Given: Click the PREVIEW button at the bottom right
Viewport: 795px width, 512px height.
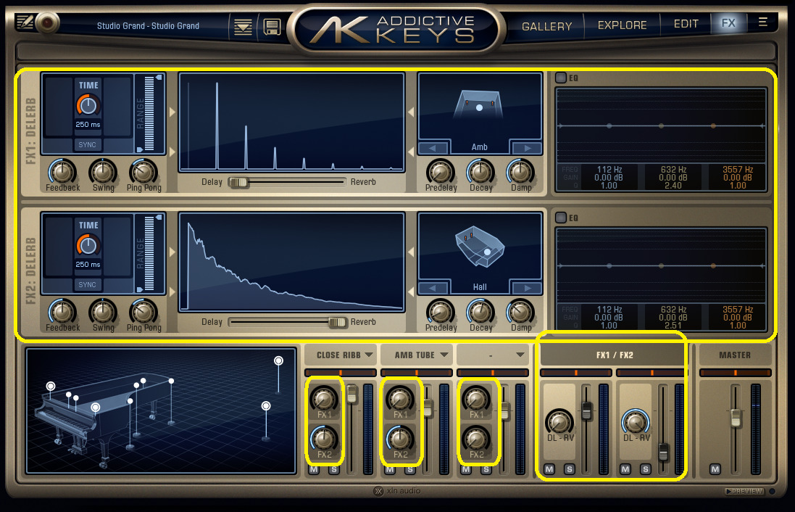Looking at the screenshot, I should tap(744, 491).
